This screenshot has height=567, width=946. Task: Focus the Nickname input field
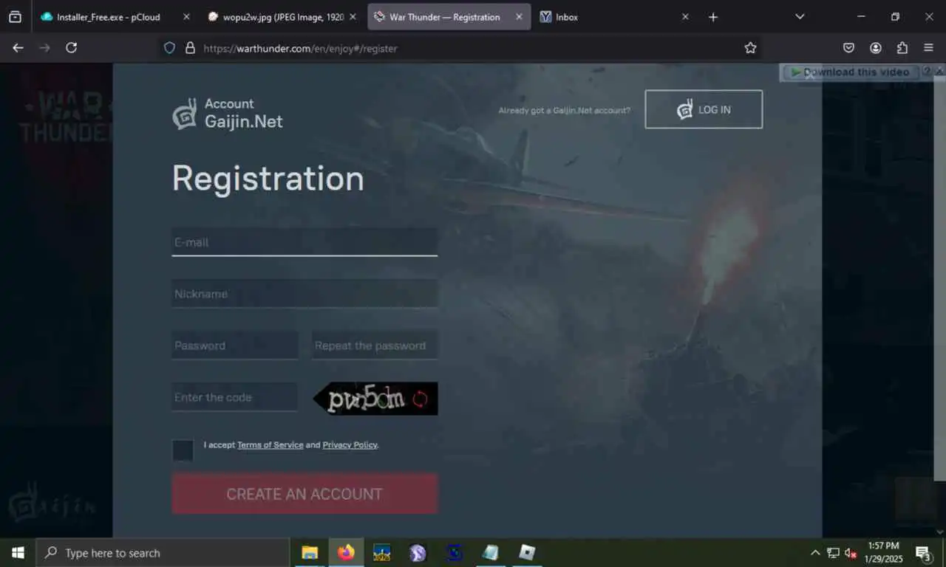pyautogui.click(x=304, y=294)
